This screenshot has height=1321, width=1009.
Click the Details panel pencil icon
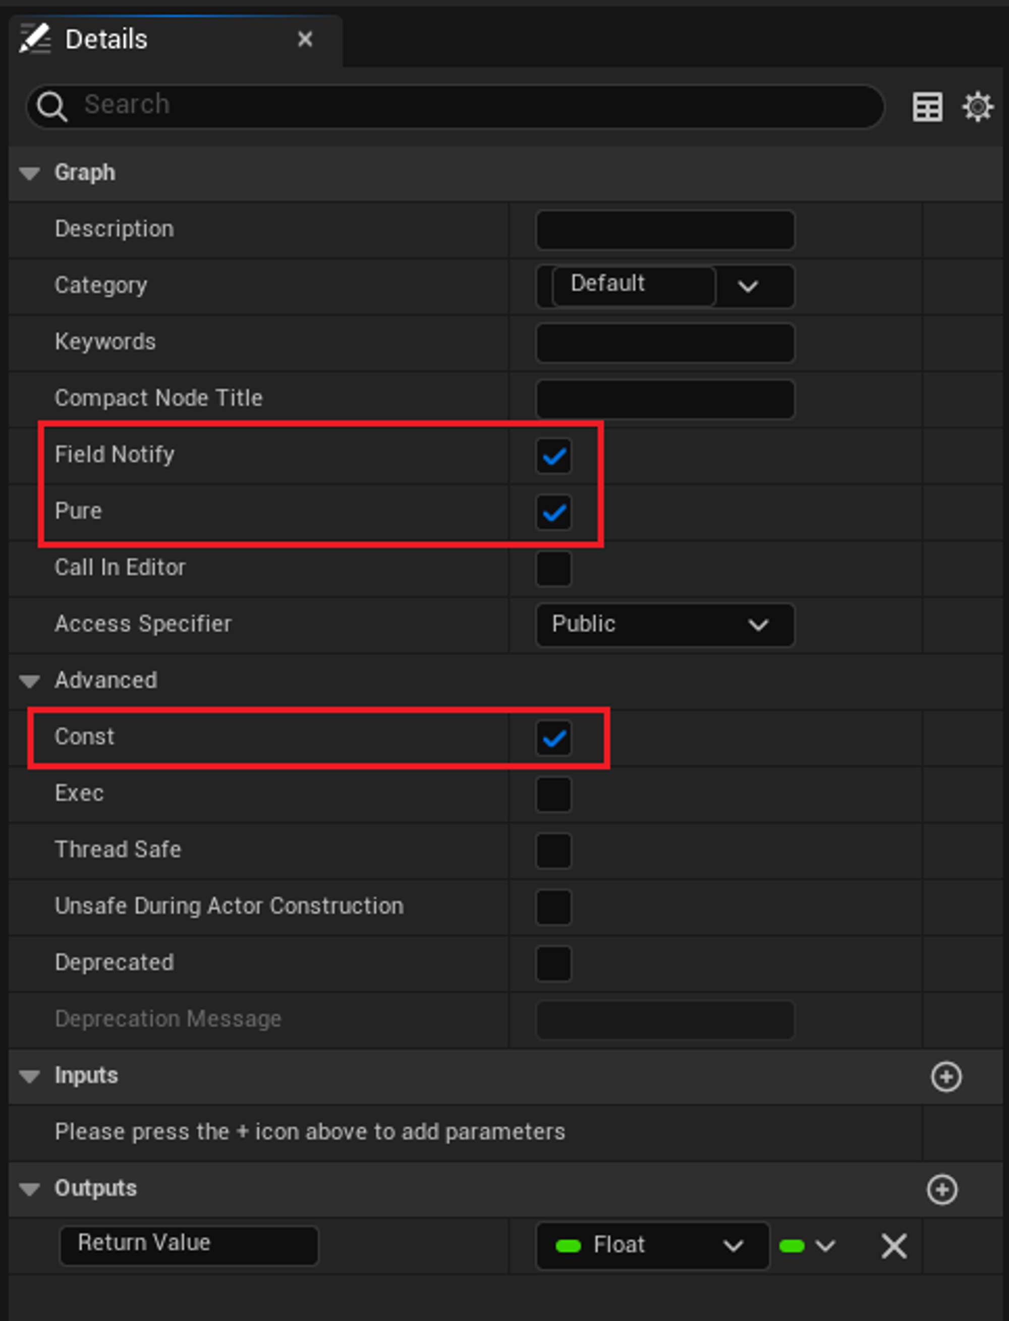pyautogui.click(x=35, y=39)
